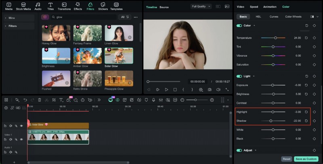This screenshot has height=164, width=323.
Task: Add a keyframe for Shadow
Action: 314,121
